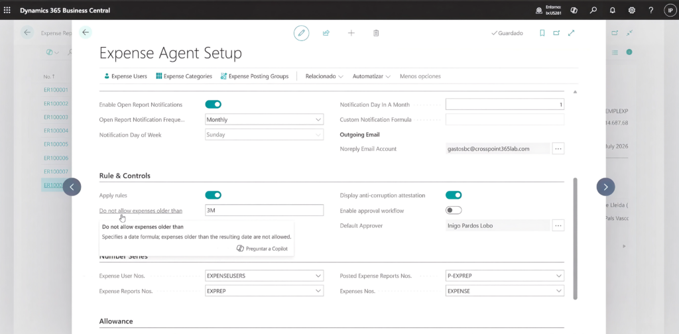Viewport: 679px width, 334px height.
Task: Click lookup button for Noreply Email Account
Action: coord(558,149)
